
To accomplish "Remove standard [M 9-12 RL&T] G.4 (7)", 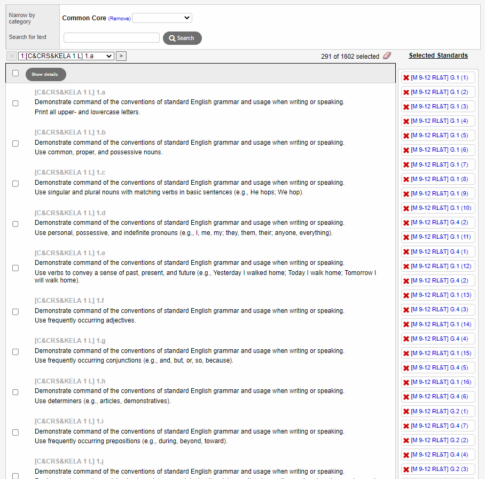I will (406, 425).
